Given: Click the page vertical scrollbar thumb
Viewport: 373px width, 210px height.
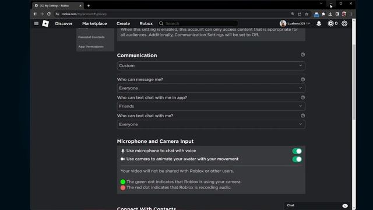Looking at the screenshot, I should tap(354, 82).
